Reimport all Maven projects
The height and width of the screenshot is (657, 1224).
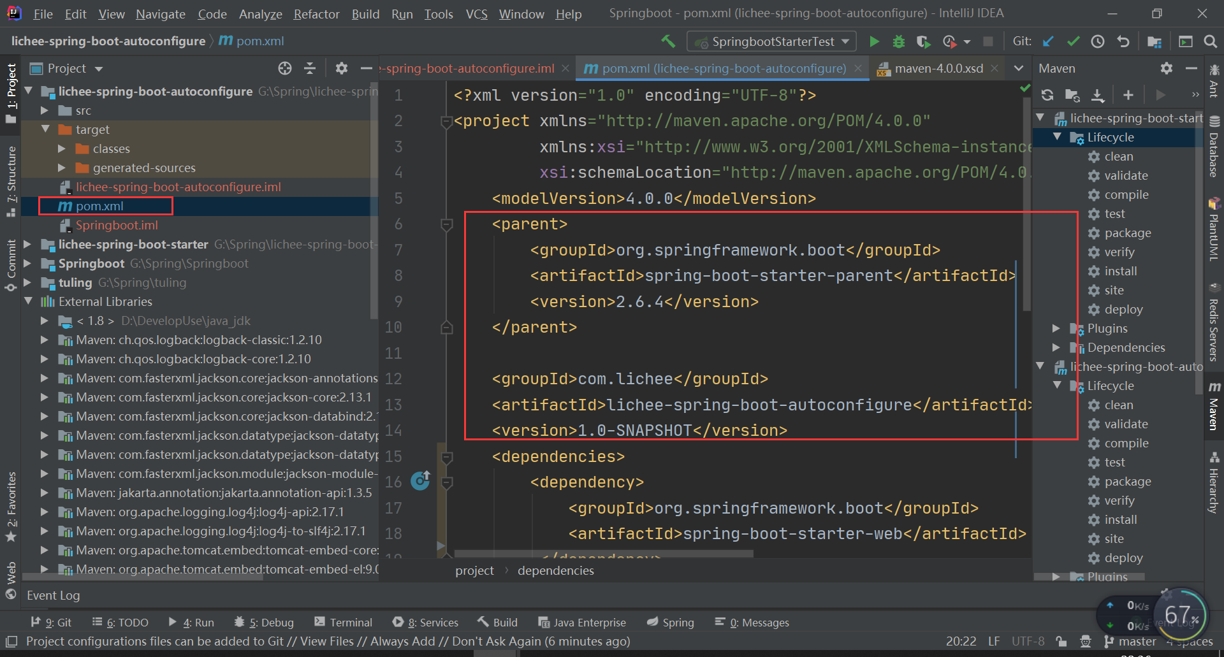[x=1047, y=95]
